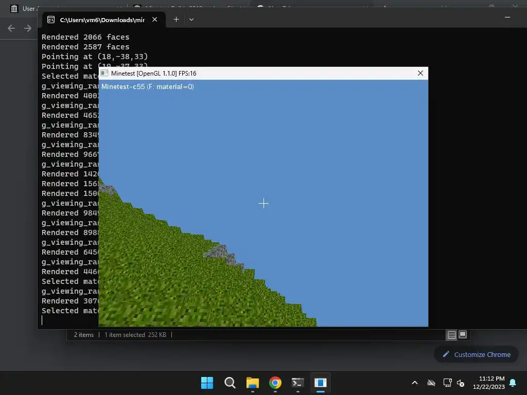527x395 pixels.
Task: Switch to Terminal taskbar icon
Action: click(x=298, y=383)
